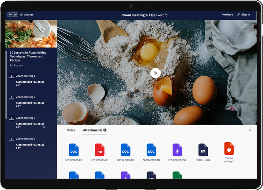This screenshot has width=263, height=190.
Task: Open Zoom meeting 4 lesson title
Action: coord(26,139)
